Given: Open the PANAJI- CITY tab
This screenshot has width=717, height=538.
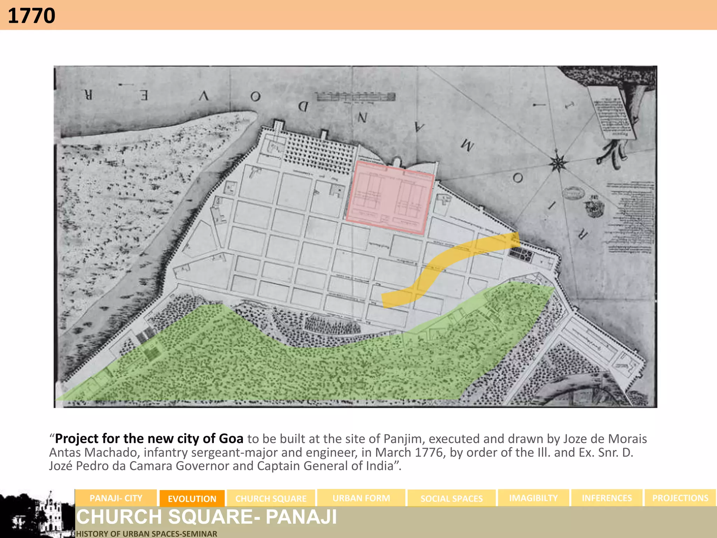Looking at the screenshot, I should [x=116, y=498].
